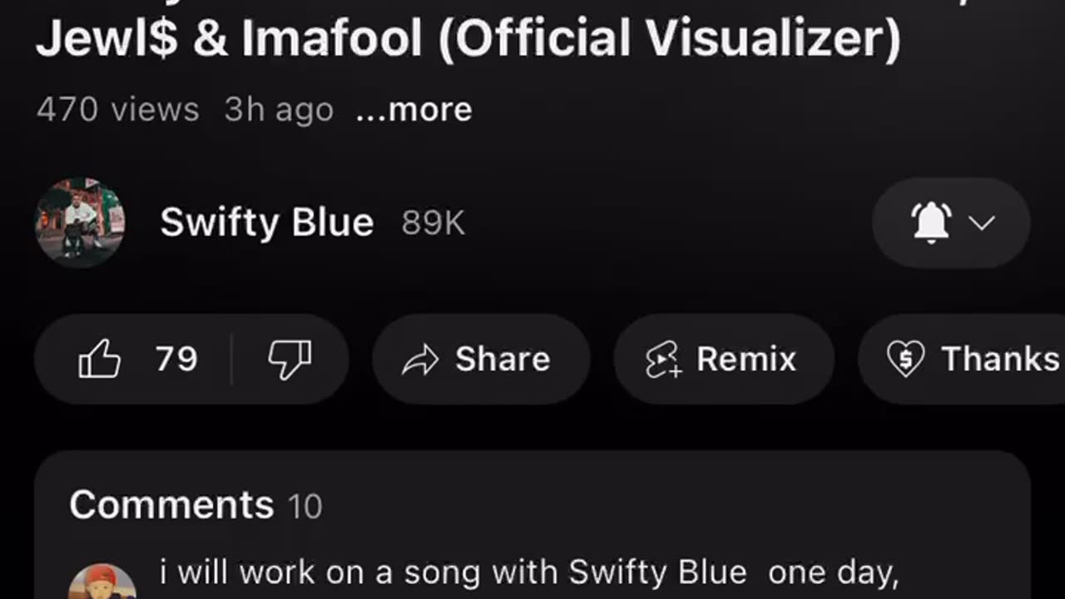
Task: Tap the thumbs-down dislike icon
Action: (x=290, y=359)
